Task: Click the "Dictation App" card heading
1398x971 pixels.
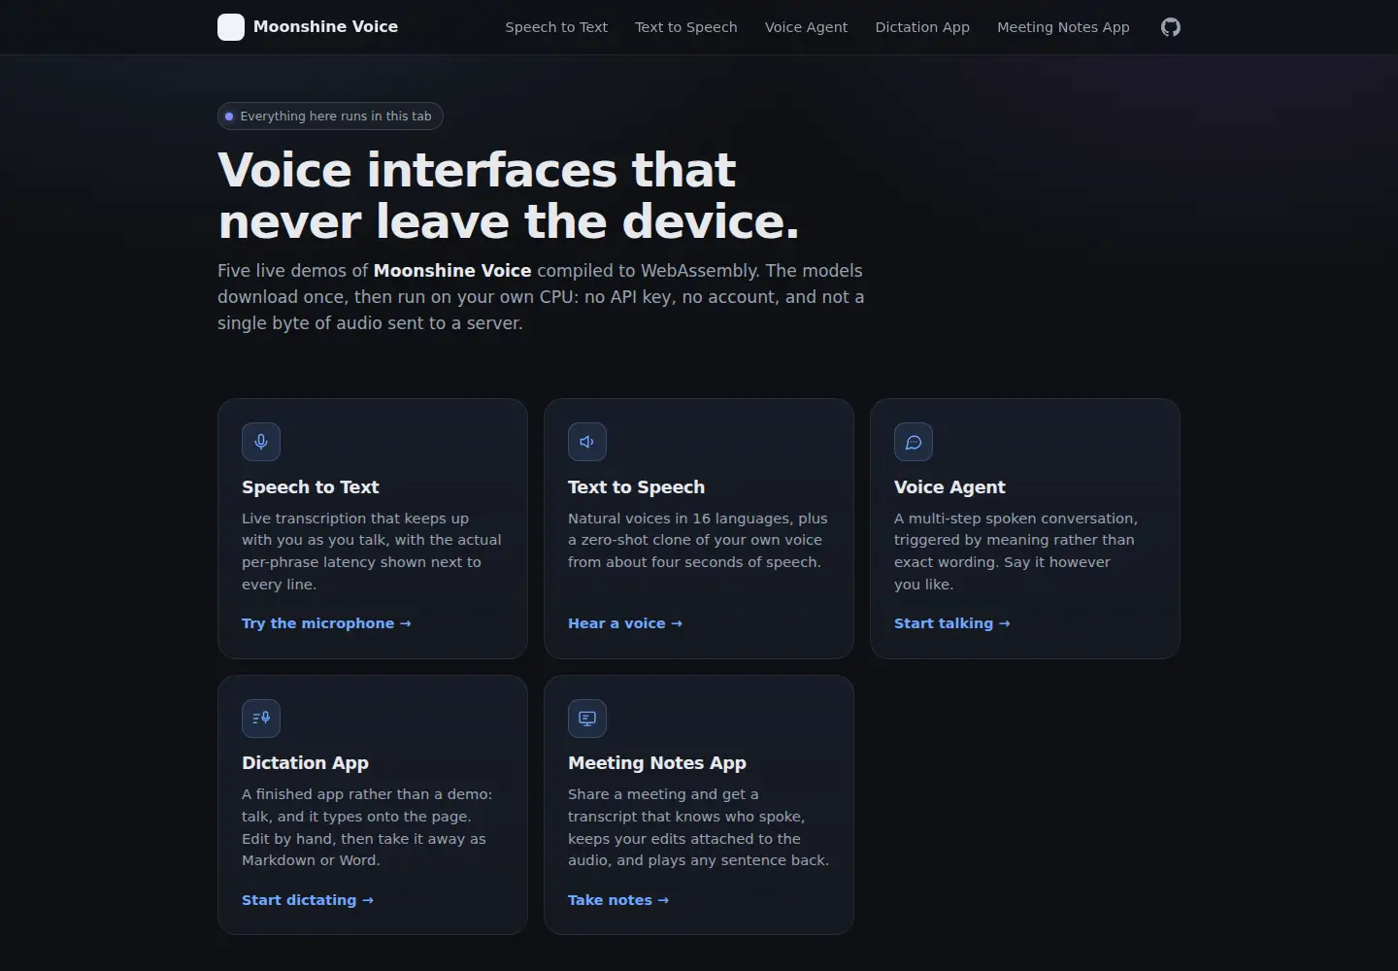Action: [305, 763]
